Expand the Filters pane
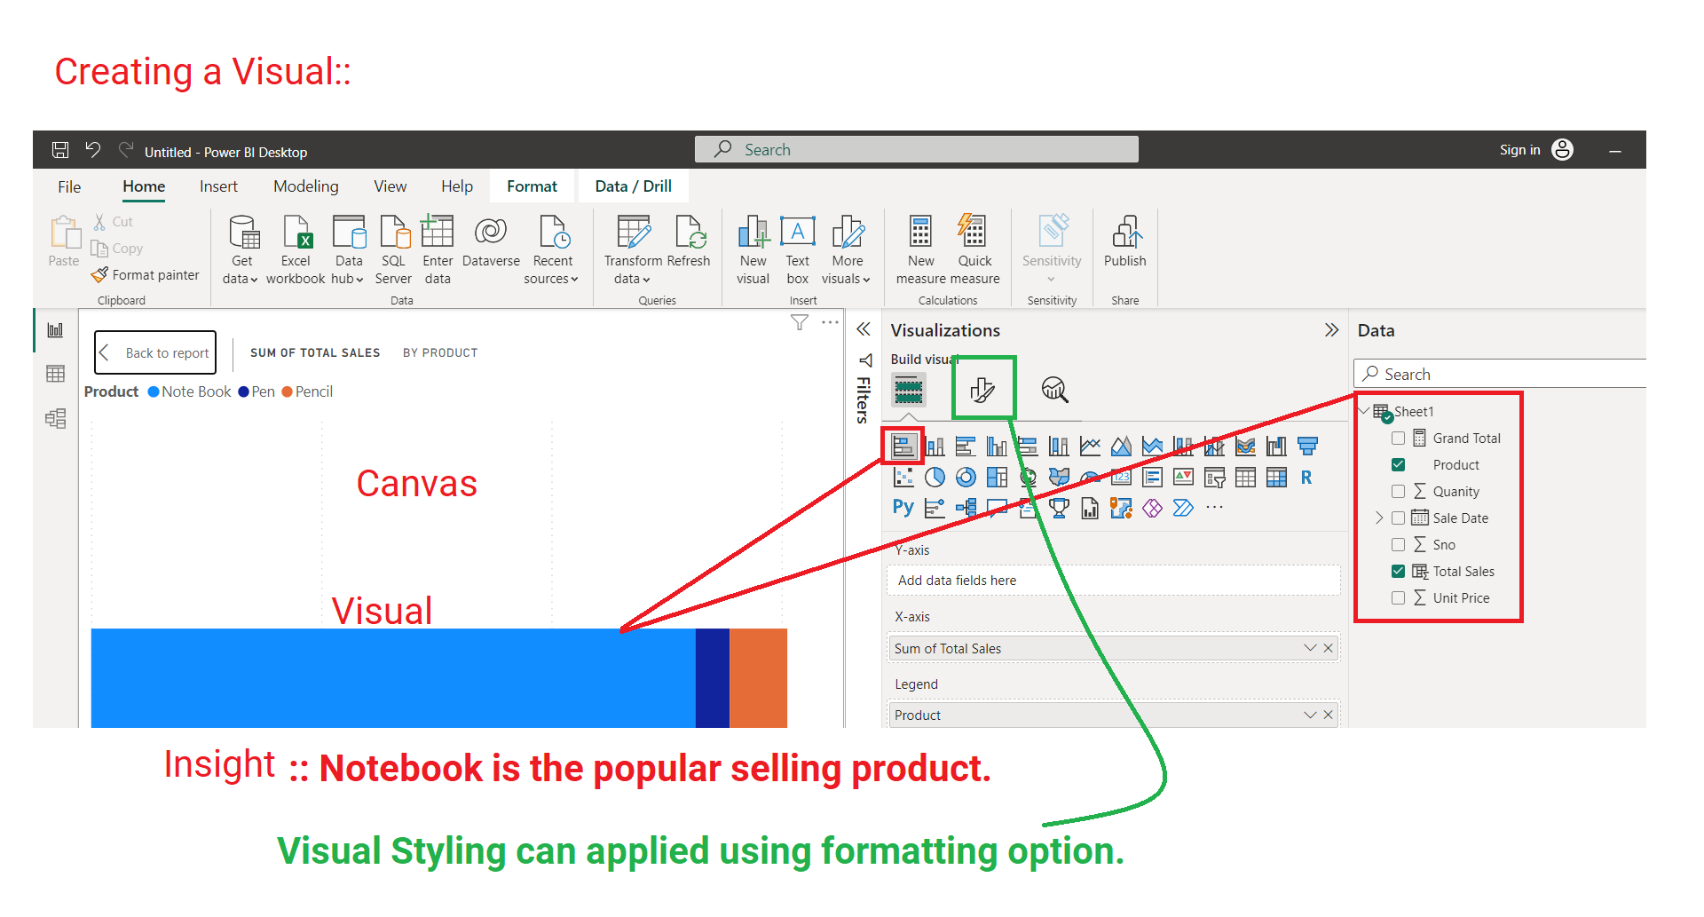Screen dimensions: 1704x917 pyautogui.click(x=864, y=329)
